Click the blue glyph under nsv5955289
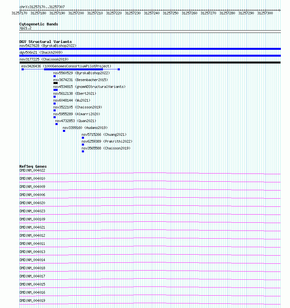The width and height of the screenshot is (290, 308). tap(54, 117)
